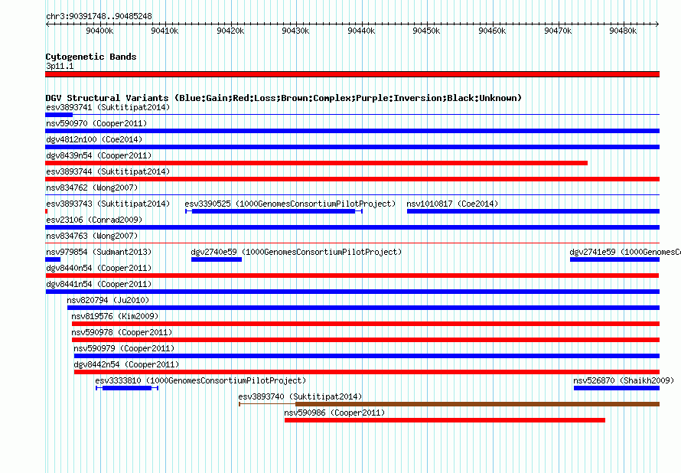Image resolution: width=681 pixels, height=473 pixels.
Task: Click the 3p11.1 cytogenetic band bar
Action: tap(352, 74)
